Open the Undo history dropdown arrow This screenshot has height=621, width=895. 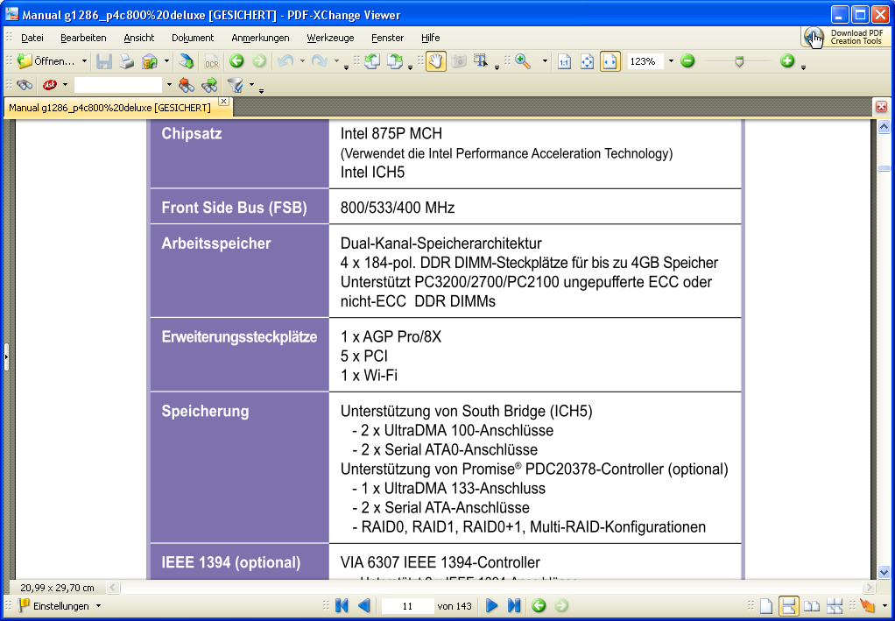click(x=302, y=61)
